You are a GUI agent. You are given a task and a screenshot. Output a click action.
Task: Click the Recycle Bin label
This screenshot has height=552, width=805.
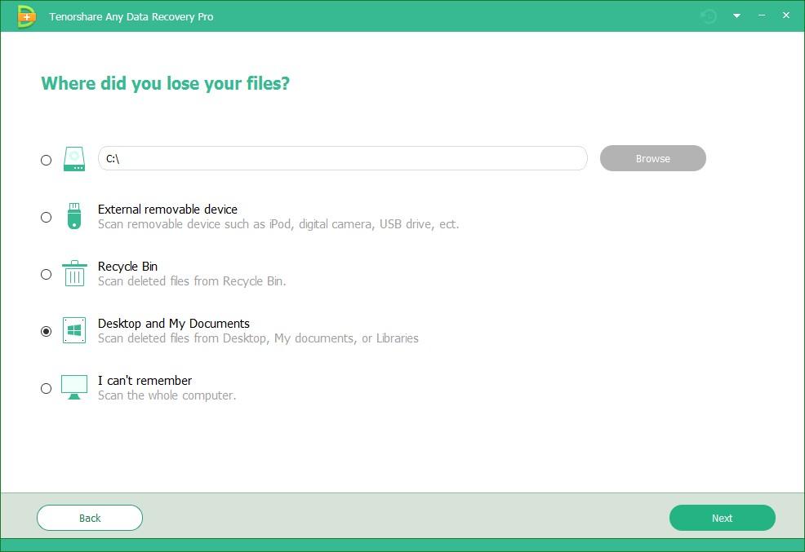127,267
